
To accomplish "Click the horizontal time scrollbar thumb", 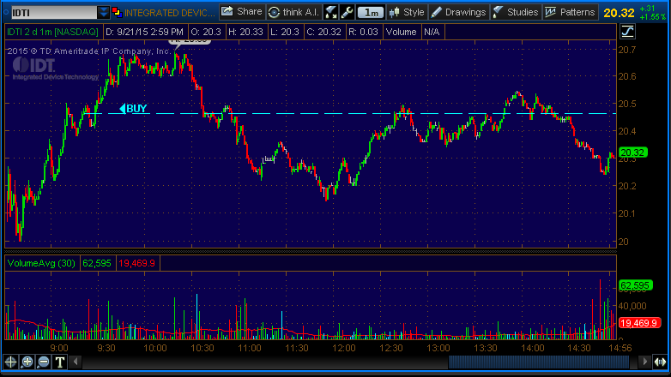I will (x=532, y=362).
